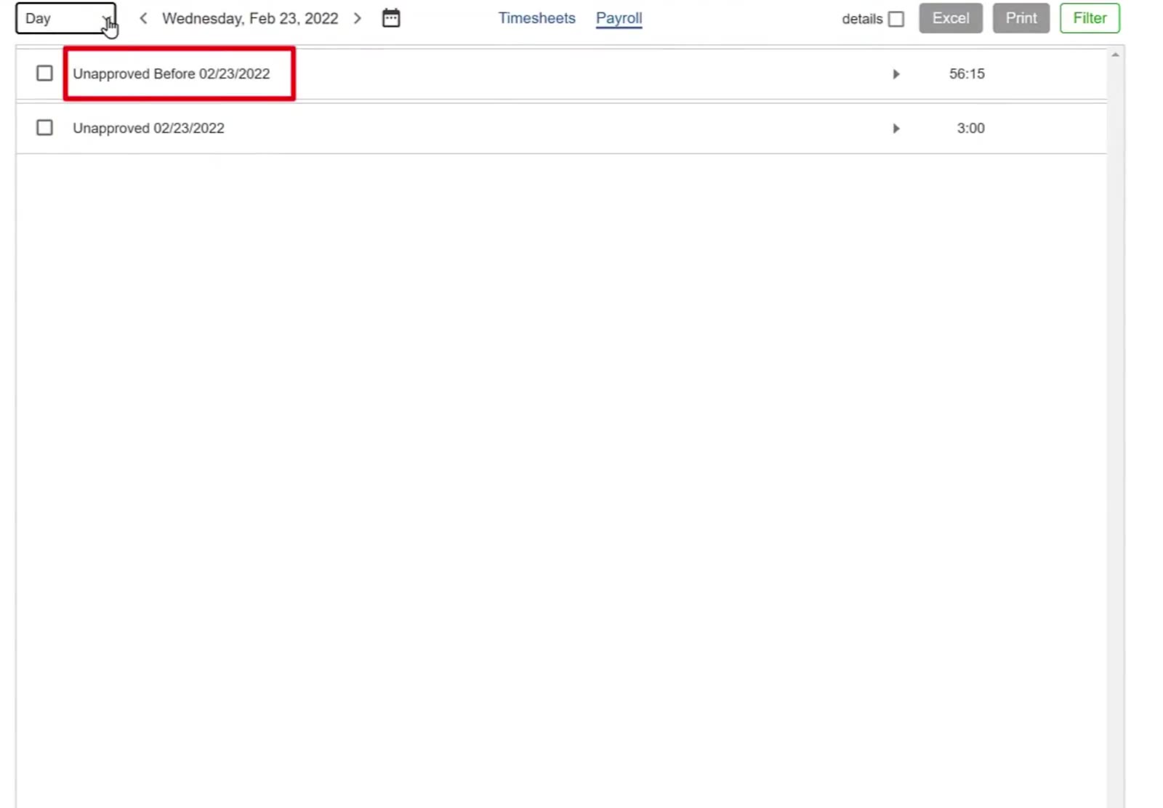The height and width of the screenshot is (808, 1163).
Task: Expand Unapproved Before 02/23/2022 row triangle
Action: (896, 74)
